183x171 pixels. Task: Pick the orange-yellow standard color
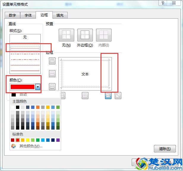coord(23,140)
